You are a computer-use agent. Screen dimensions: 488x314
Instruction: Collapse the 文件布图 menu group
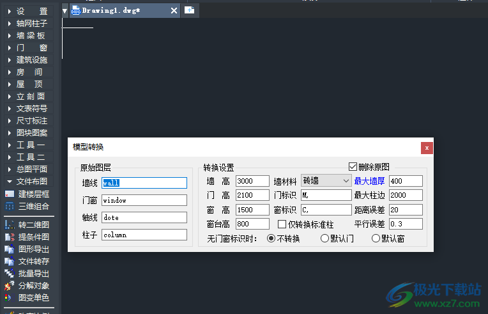point(29,181)
